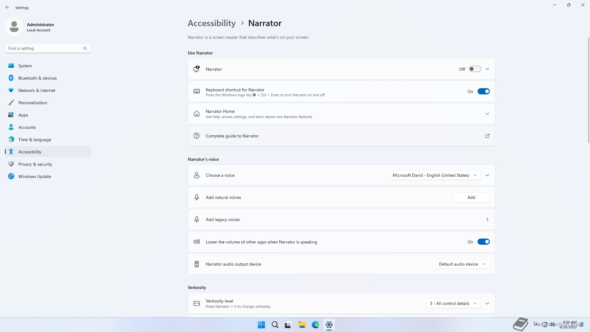Click microphone icon beside Add natural voices
The image size is (590, 332).
tap(197, 197)
